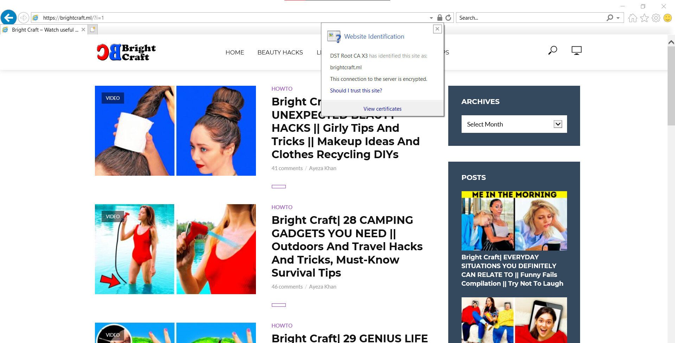Open a new tab button

[92, 30]
